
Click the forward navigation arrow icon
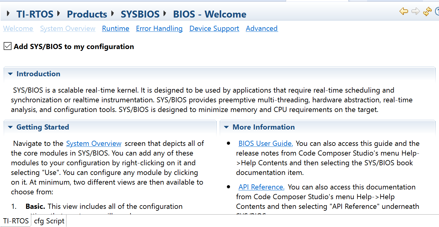[415, 12]
